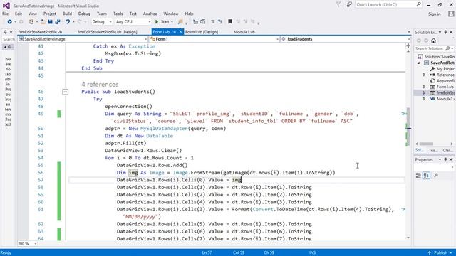Switch to Class View panel tab

coord(448,150)
